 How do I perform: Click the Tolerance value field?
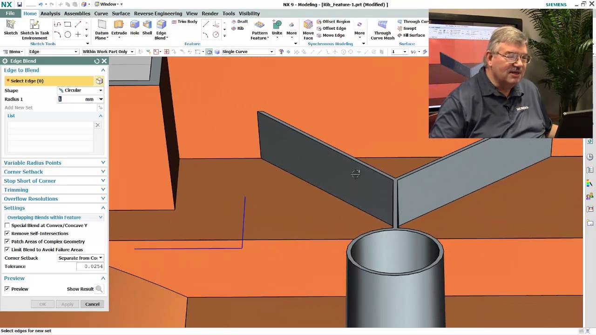90,267
